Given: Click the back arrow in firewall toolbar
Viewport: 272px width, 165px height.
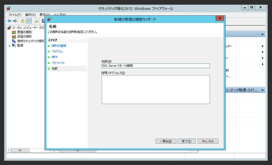Looking at the screenshot, I should 9,21.
